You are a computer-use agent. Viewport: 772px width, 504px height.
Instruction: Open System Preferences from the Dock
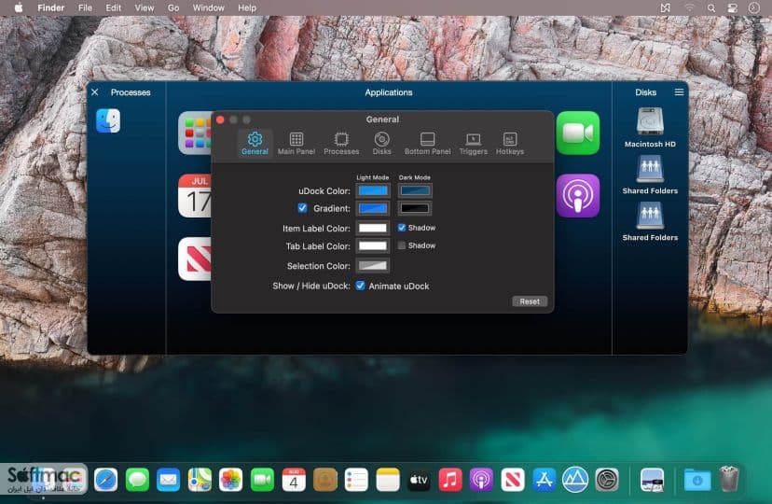point(607,480)
